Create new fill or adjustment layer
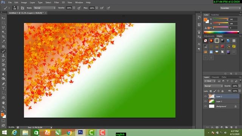 pyautogui.click(x=222, y=127)
